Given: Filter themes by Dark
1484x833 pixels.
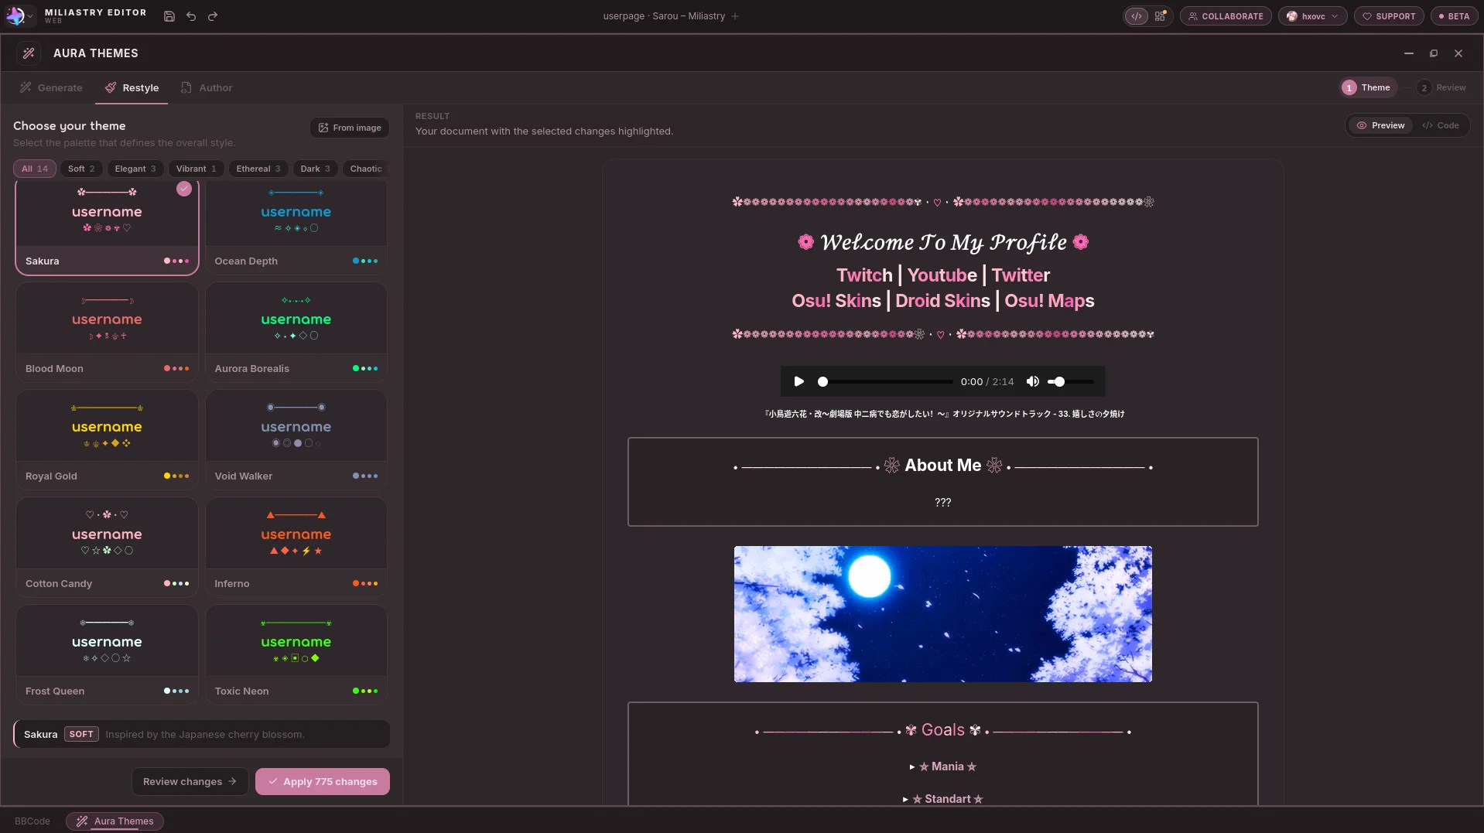Looking at the screenshot, I should (315, 169).
